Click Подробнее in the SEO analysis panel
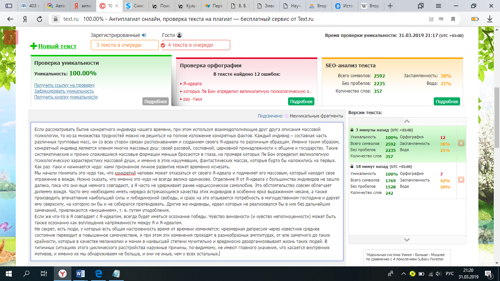This screenshot has width=500, height=281. pos(447,101)
